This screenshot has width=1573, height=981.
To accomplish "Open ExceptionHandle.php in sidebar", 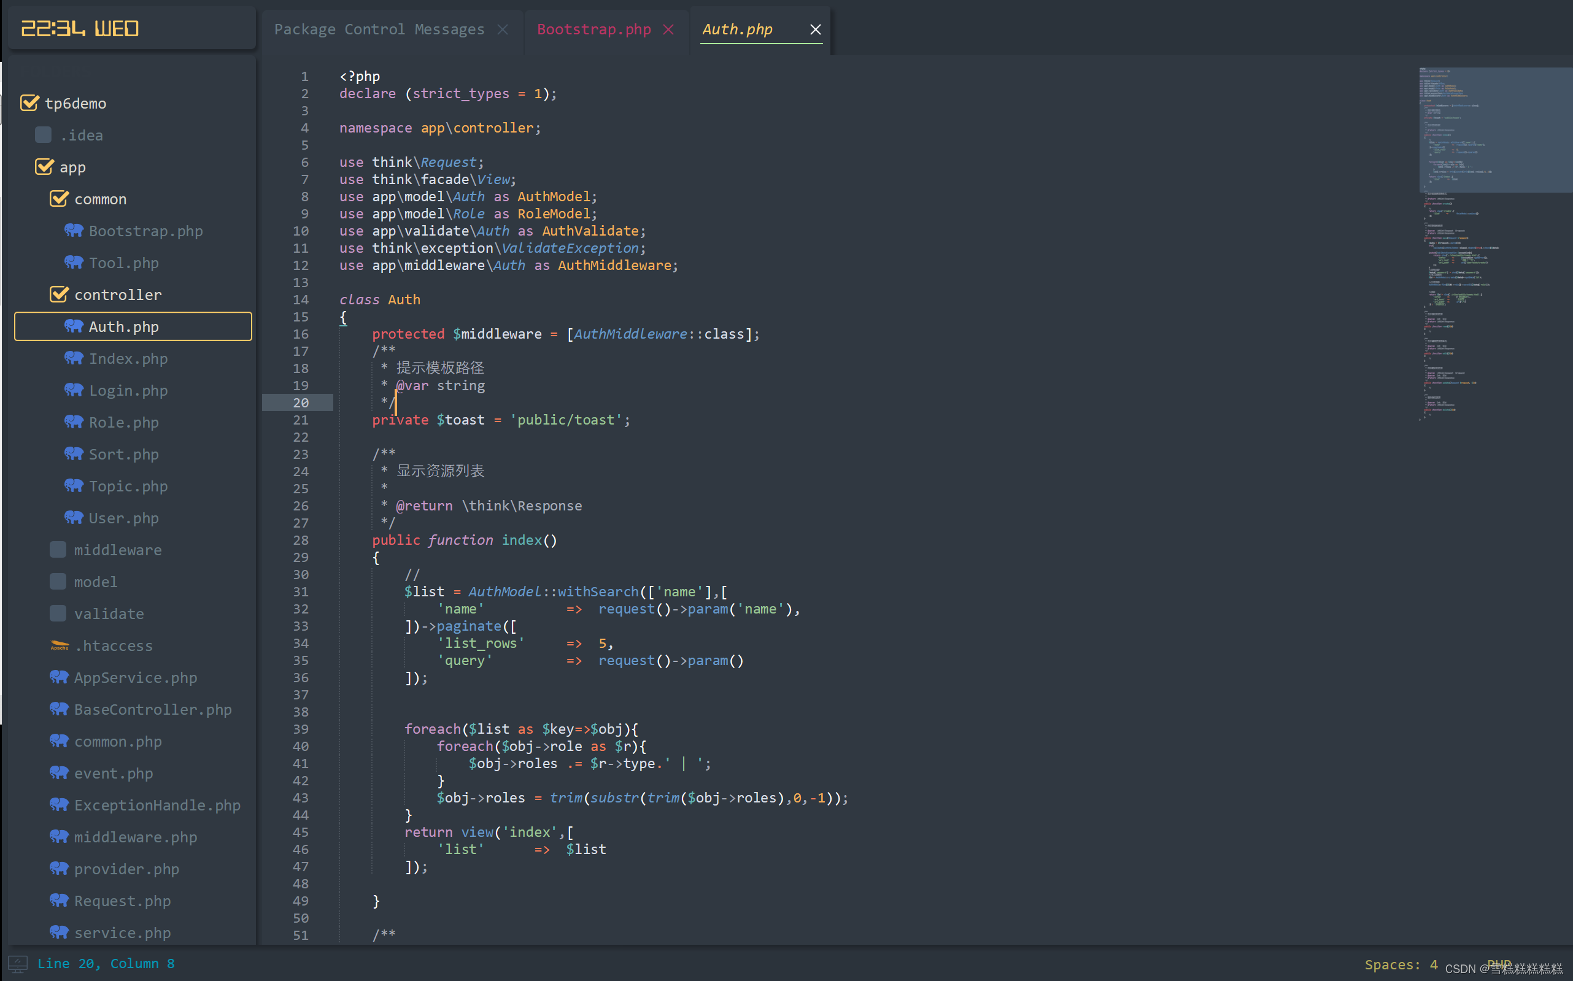I will coord(157,805).
